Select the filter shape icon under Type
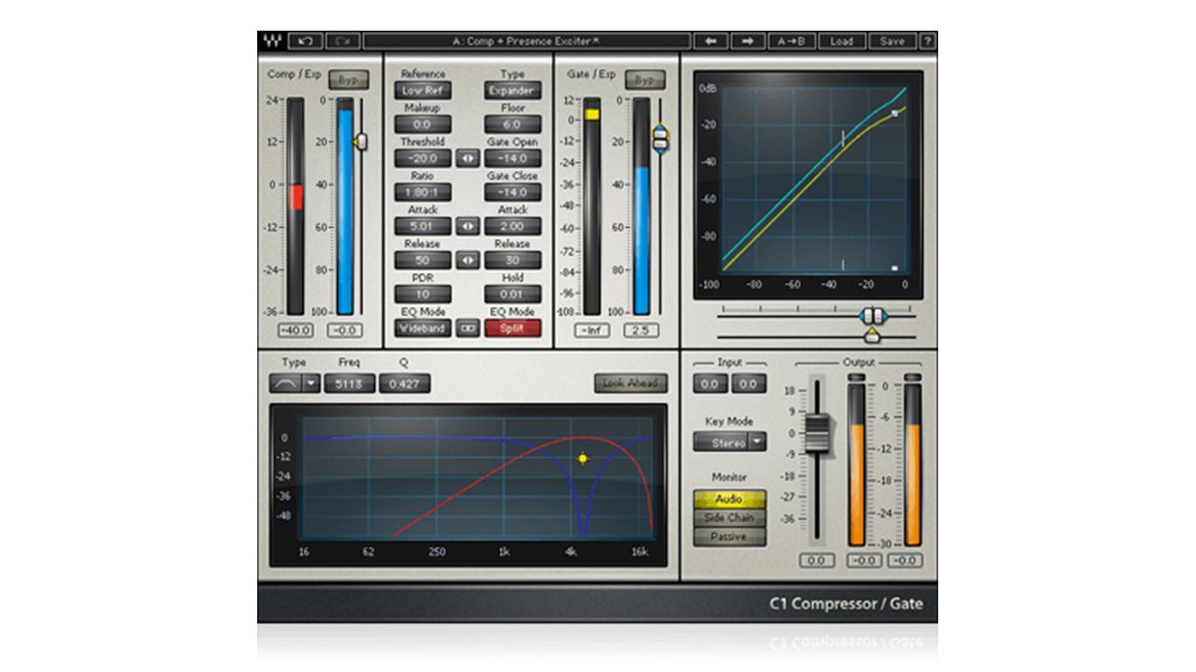 point(286,382)
